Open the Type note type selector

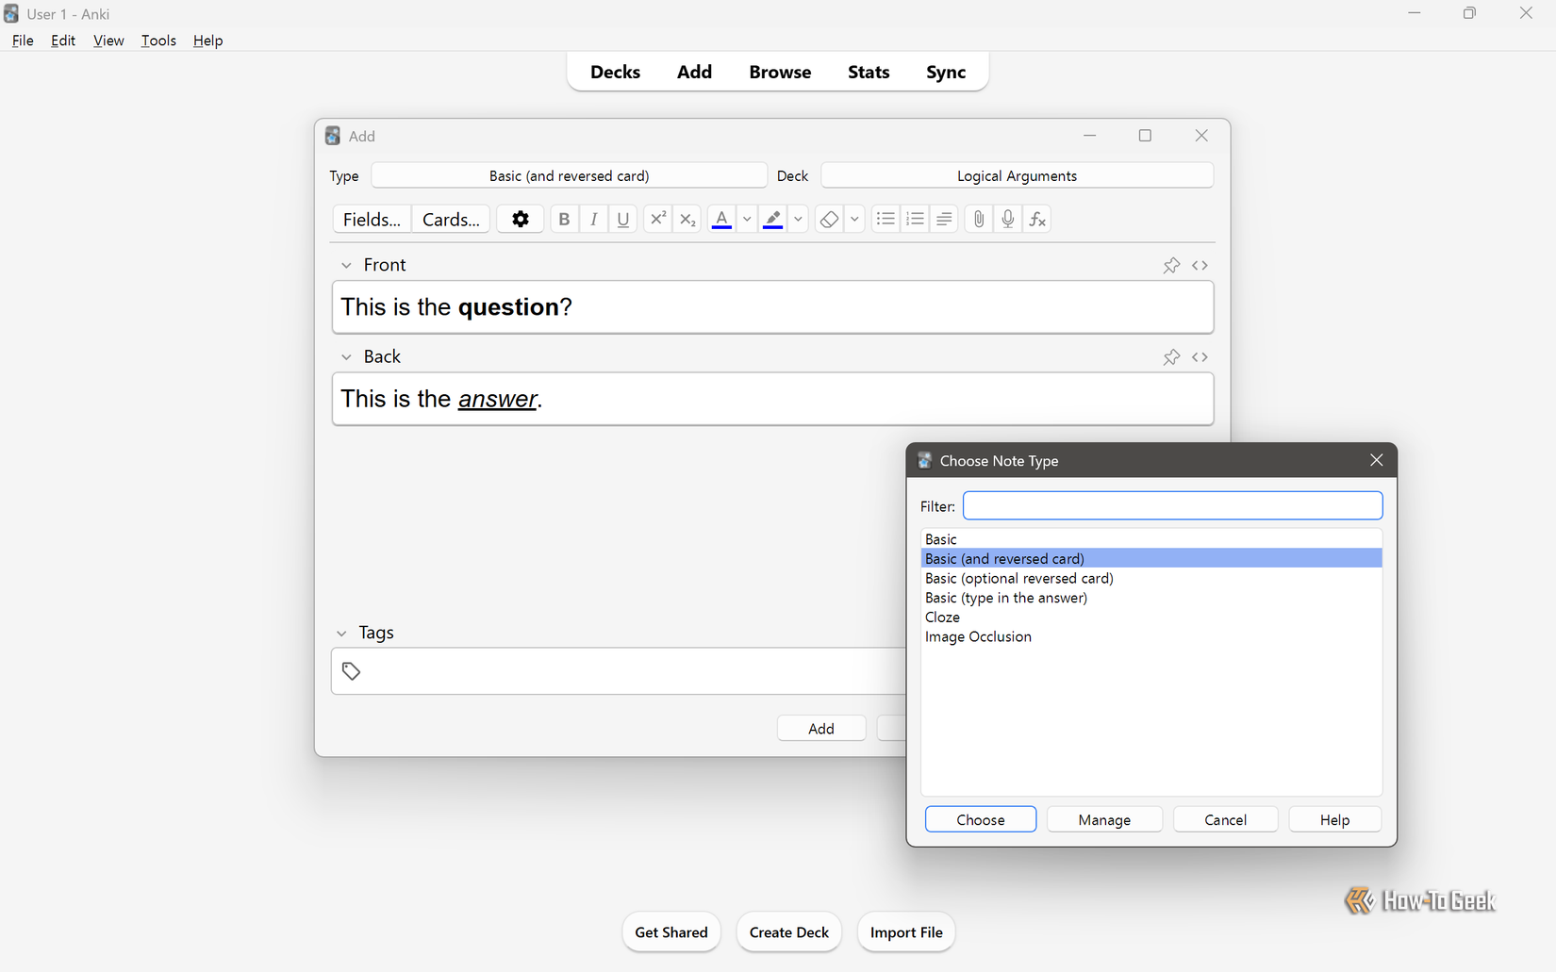569,175
